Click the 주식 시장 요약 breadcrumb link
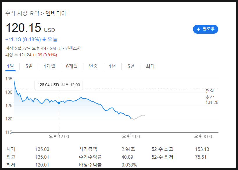The image size is (238, 170). pyautogui.click(x=22, y=13)
